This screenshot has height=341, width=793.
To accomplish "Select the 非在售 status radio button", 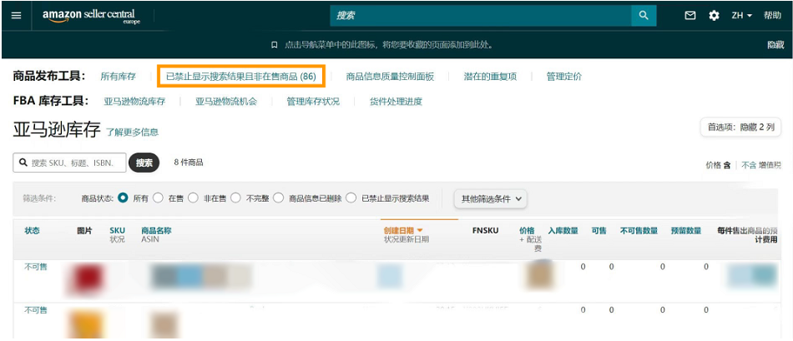I will pos(194,198).
